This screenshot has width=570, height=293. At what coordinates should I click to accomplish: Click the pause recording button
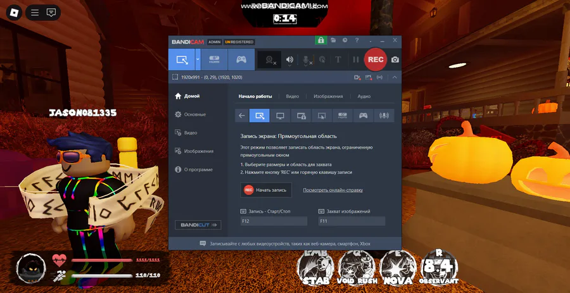[356, 59]
